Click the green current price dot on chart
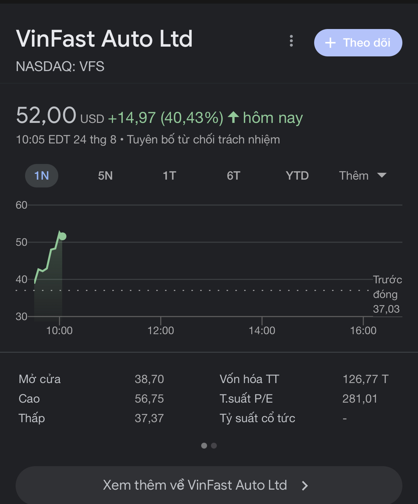Image resolution: width=418 pixels, height=504 pixels. (63, 236)
